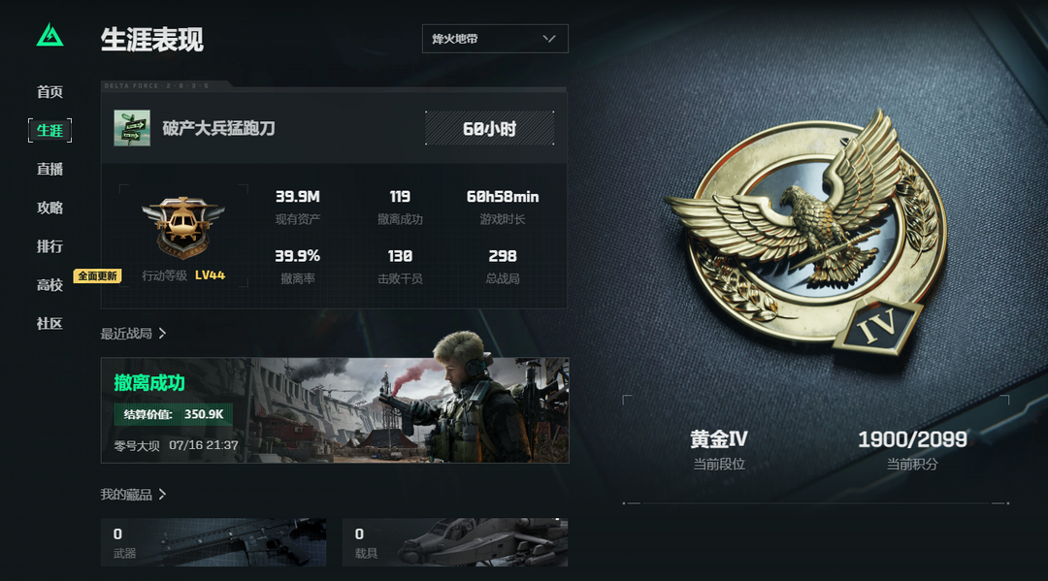
Task: Open the 载具 vehicles collection card
Action: (455, 542)
